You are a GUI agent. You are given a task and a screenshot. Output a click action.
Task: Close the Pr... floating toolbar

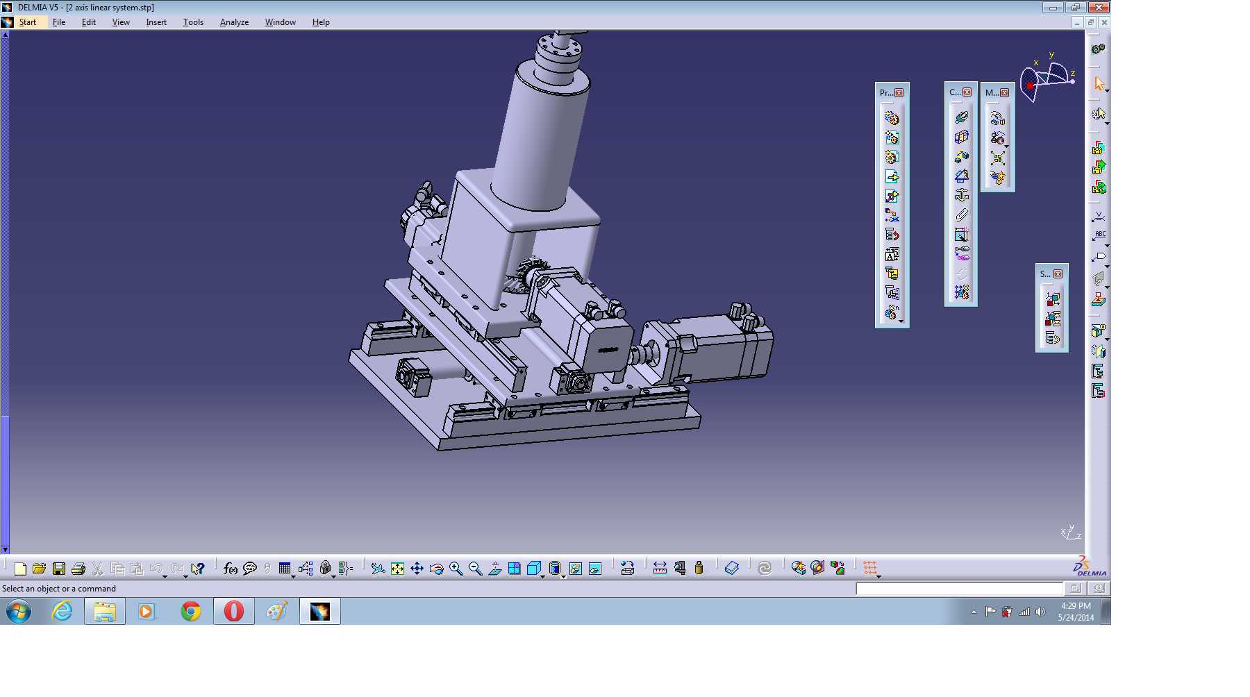pyautogui.click(x=899, y=92)
